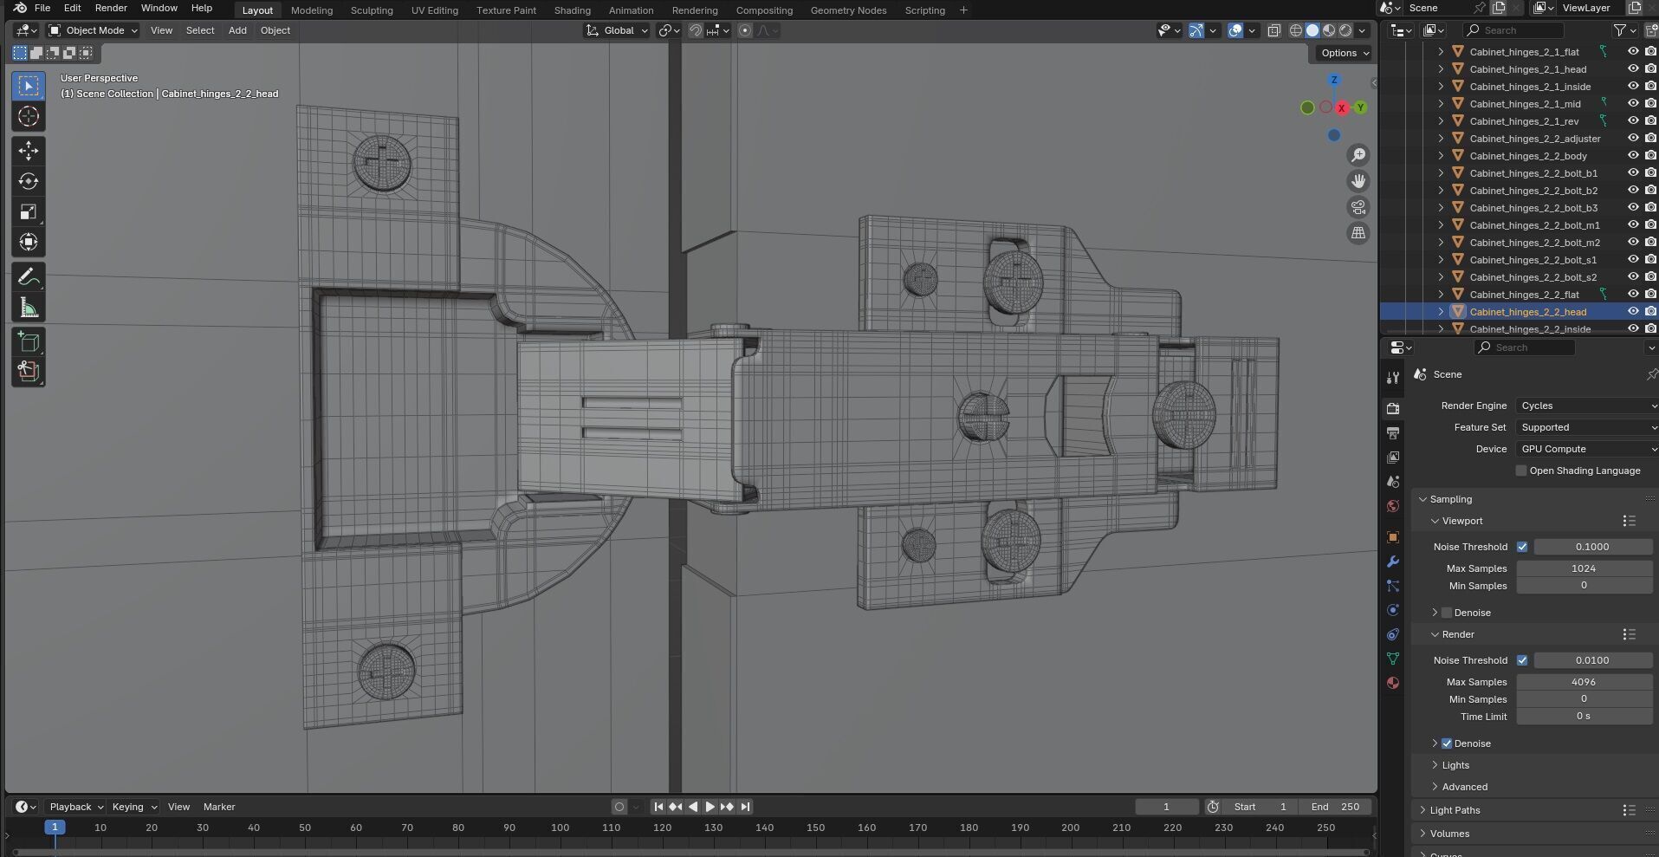
Task: Click the Render Max Samples 4096 field
Action: point(1584,682)
